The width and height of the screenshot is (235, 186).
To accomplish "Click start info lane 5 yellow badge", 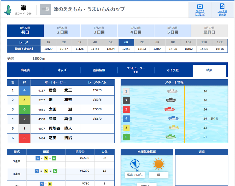I will 126,128.
